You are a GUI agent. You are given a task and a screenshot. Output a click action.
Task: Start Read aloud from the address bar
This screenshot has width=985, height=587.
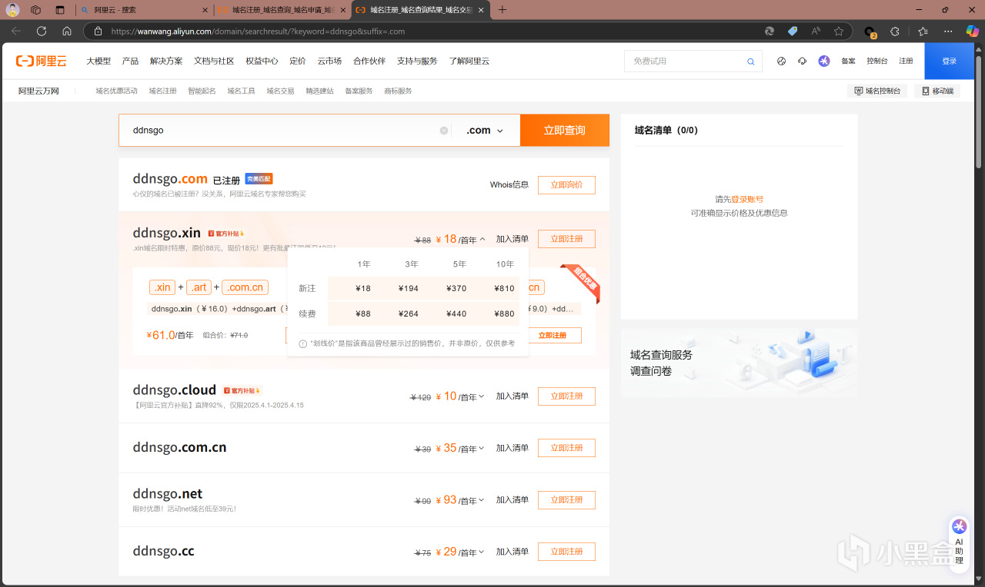816,32
